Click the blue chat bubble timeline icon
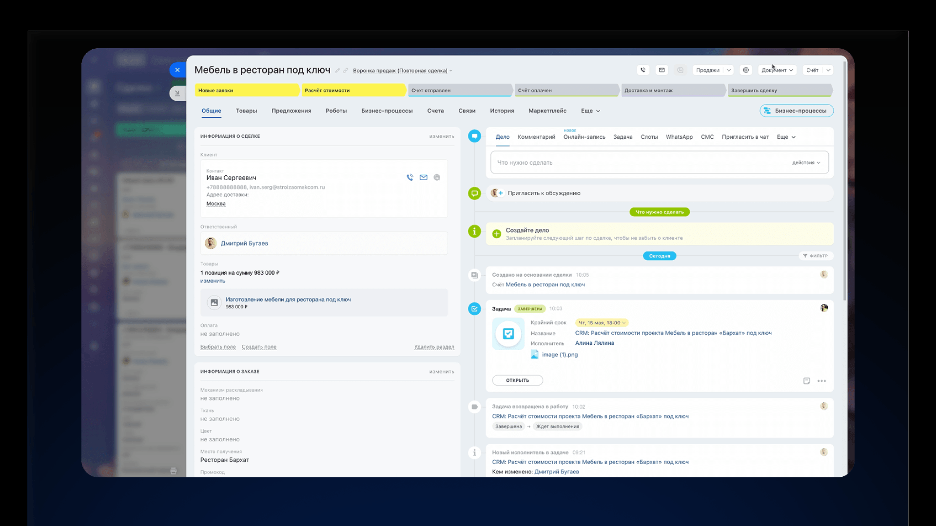 point(474,136)
